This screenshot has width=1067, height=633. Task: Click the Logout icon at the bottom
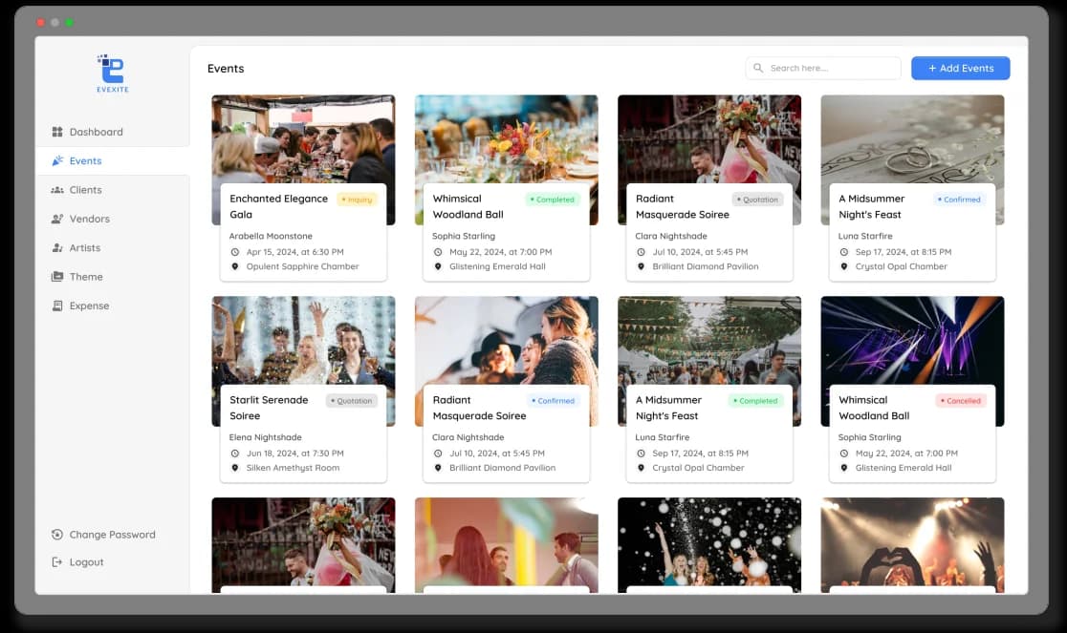coord(55,562)
